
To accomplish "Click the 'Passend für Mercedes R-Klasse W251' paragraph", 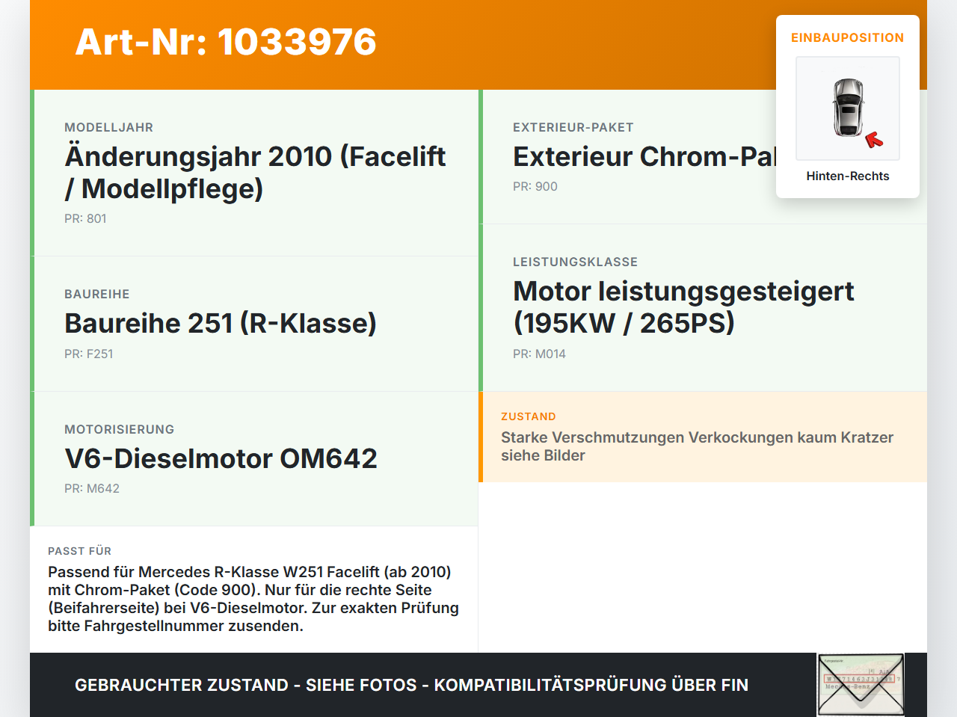I will click(x=253, y=599).
